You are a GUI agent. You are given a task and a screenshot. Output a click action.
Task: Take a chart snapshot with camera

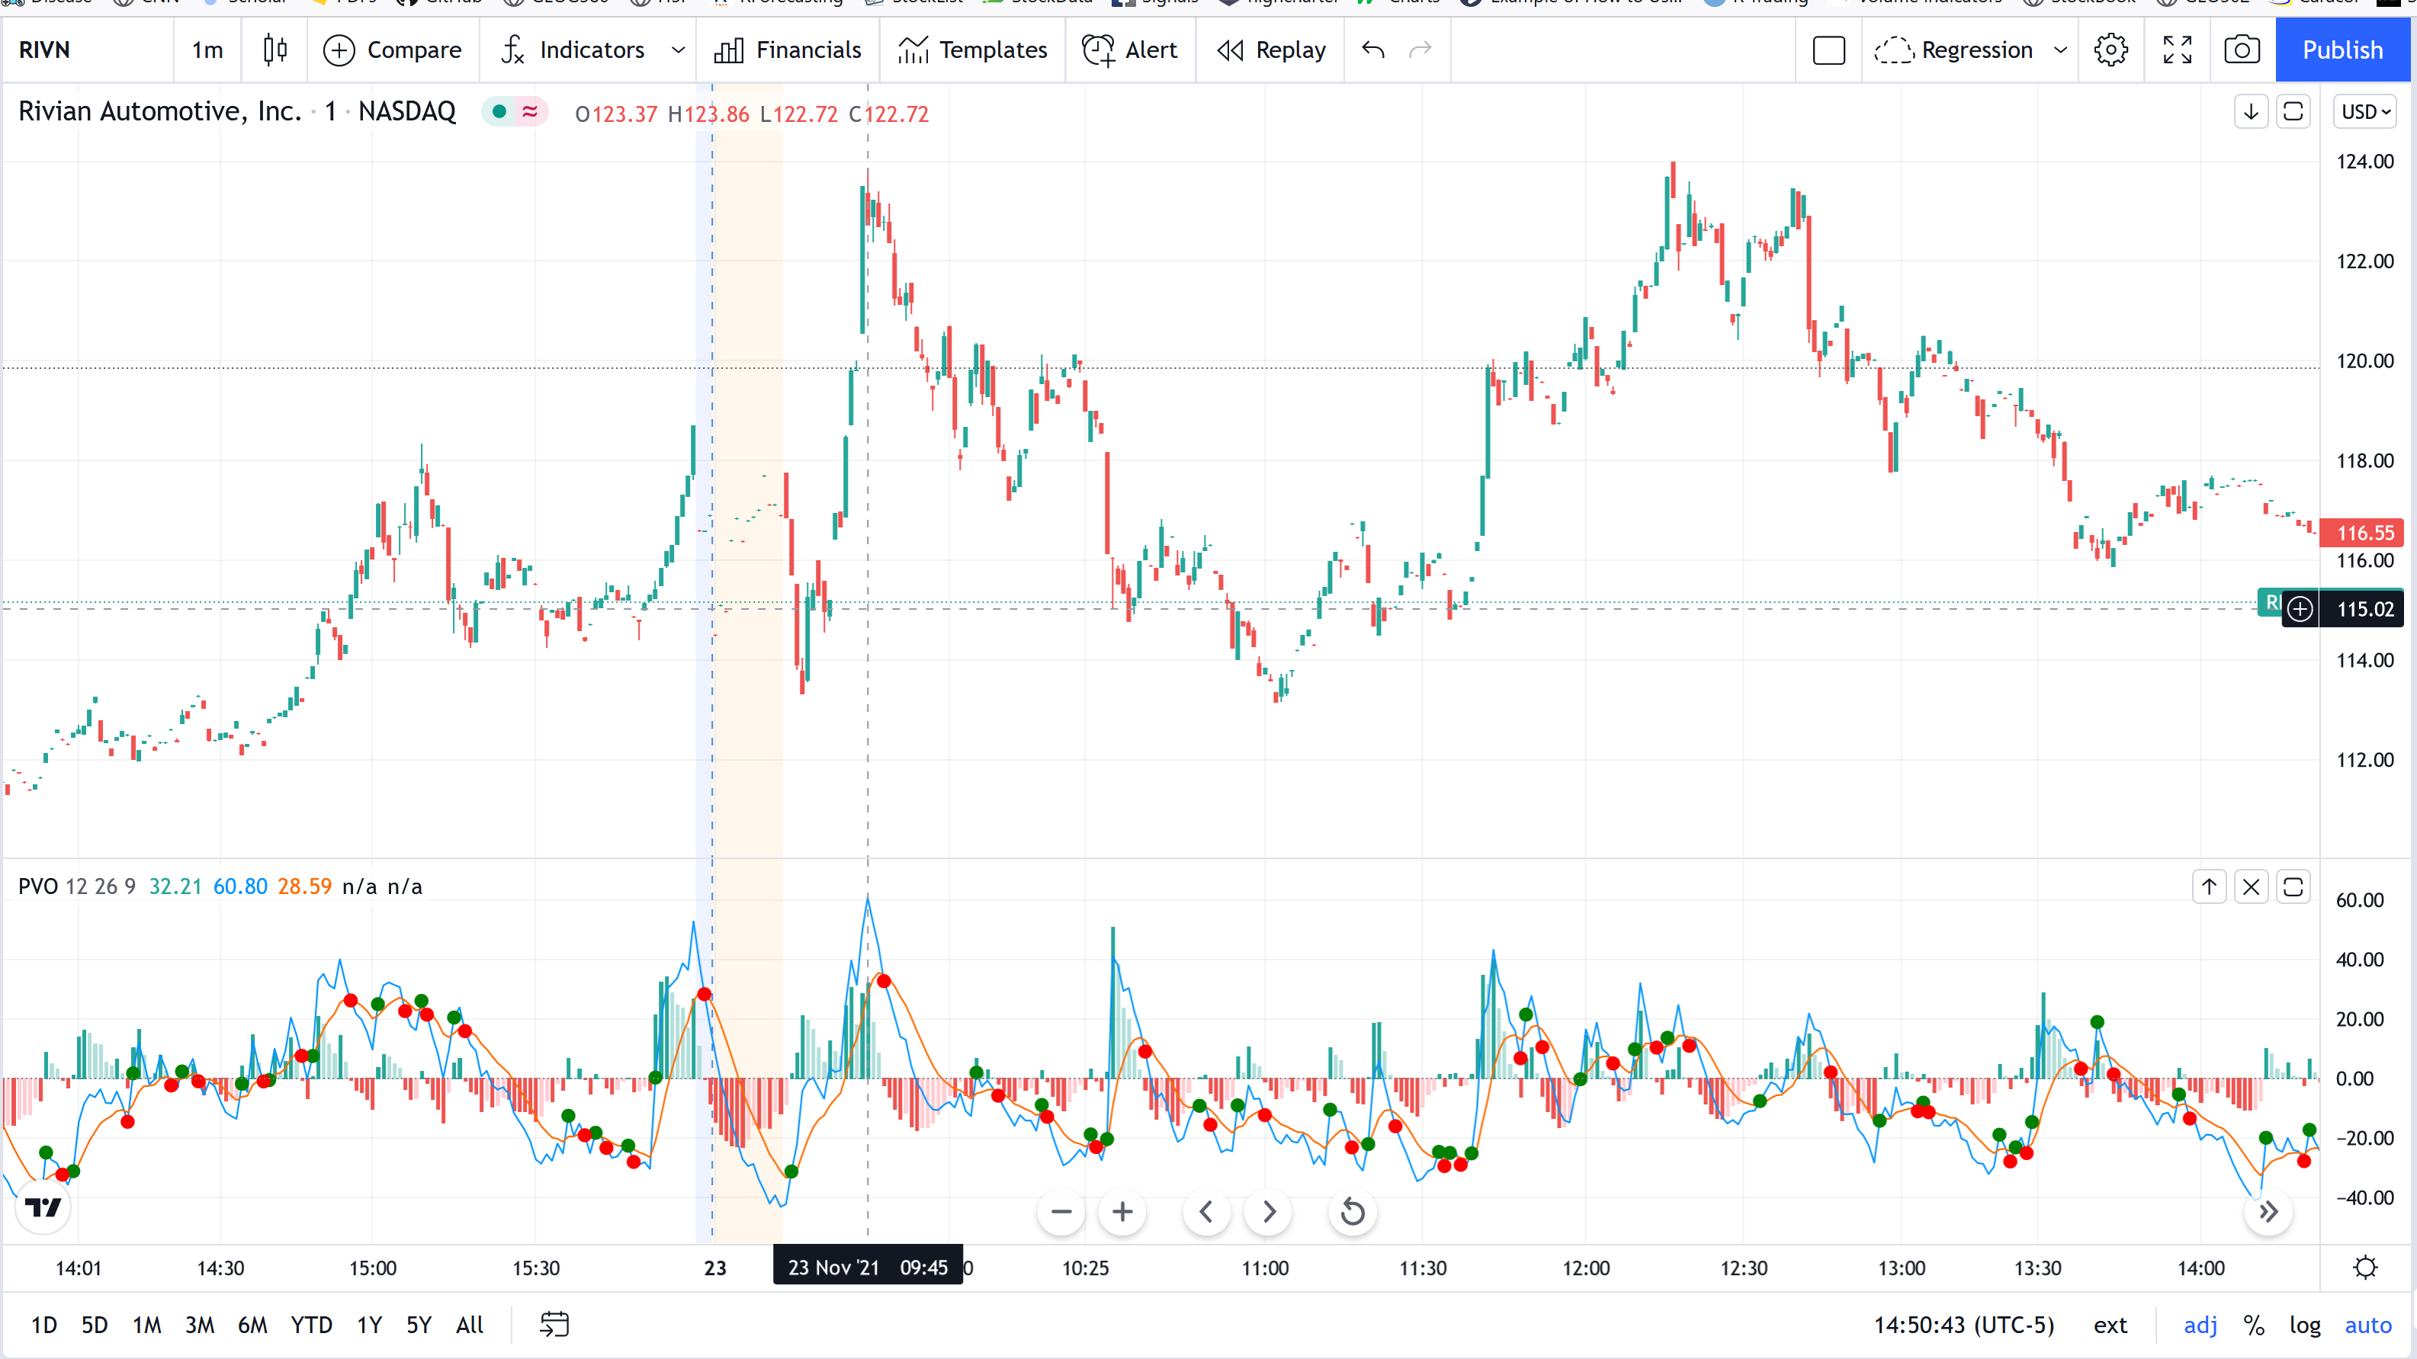[x=2242, y=50]
